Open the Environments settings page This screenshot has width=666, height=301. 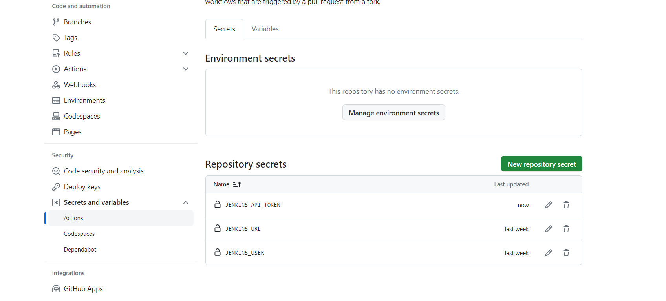tap(121, 100)
